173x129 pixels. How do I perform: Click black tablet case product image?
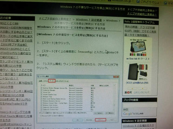138,72
